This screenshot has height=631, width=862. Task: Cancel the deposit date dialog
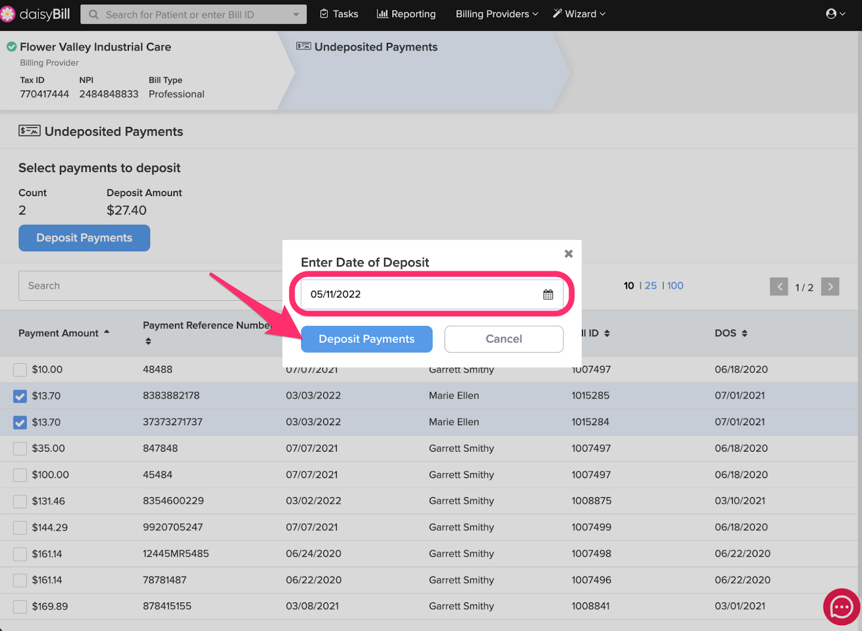pyautogui.click(x=504, y=339)
